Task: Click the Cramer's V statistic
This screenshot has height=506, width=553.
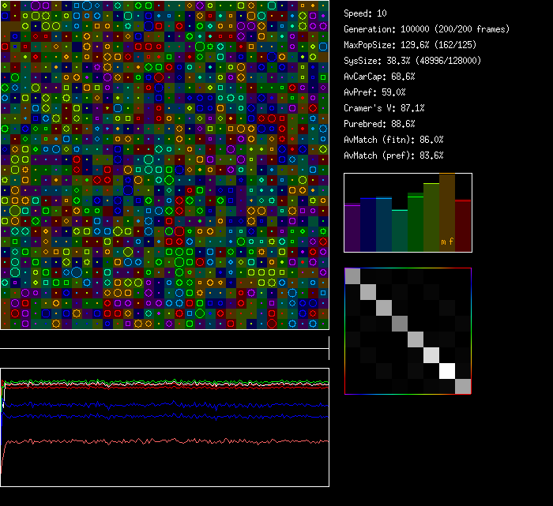Action: pos(385,108)
